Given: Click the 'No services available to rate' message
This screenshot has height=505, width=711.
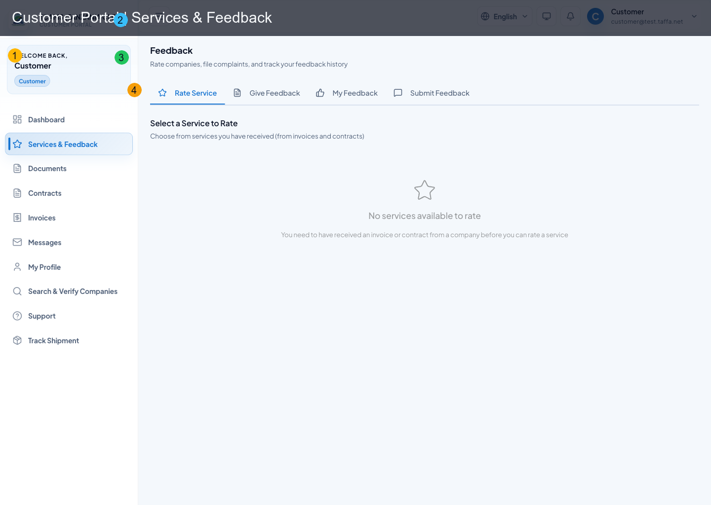Looking at the screenshot, I should click(x=425, y=216).
